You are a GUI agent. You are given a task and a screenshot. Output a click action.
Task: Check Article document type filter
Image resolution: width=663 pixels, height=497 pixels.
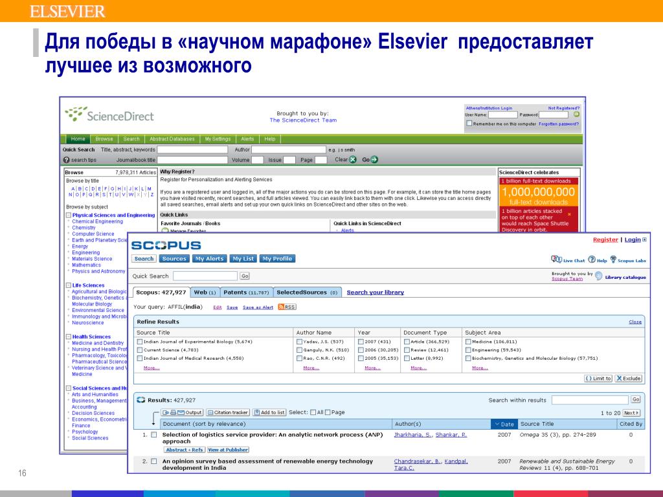pos(407,342)
